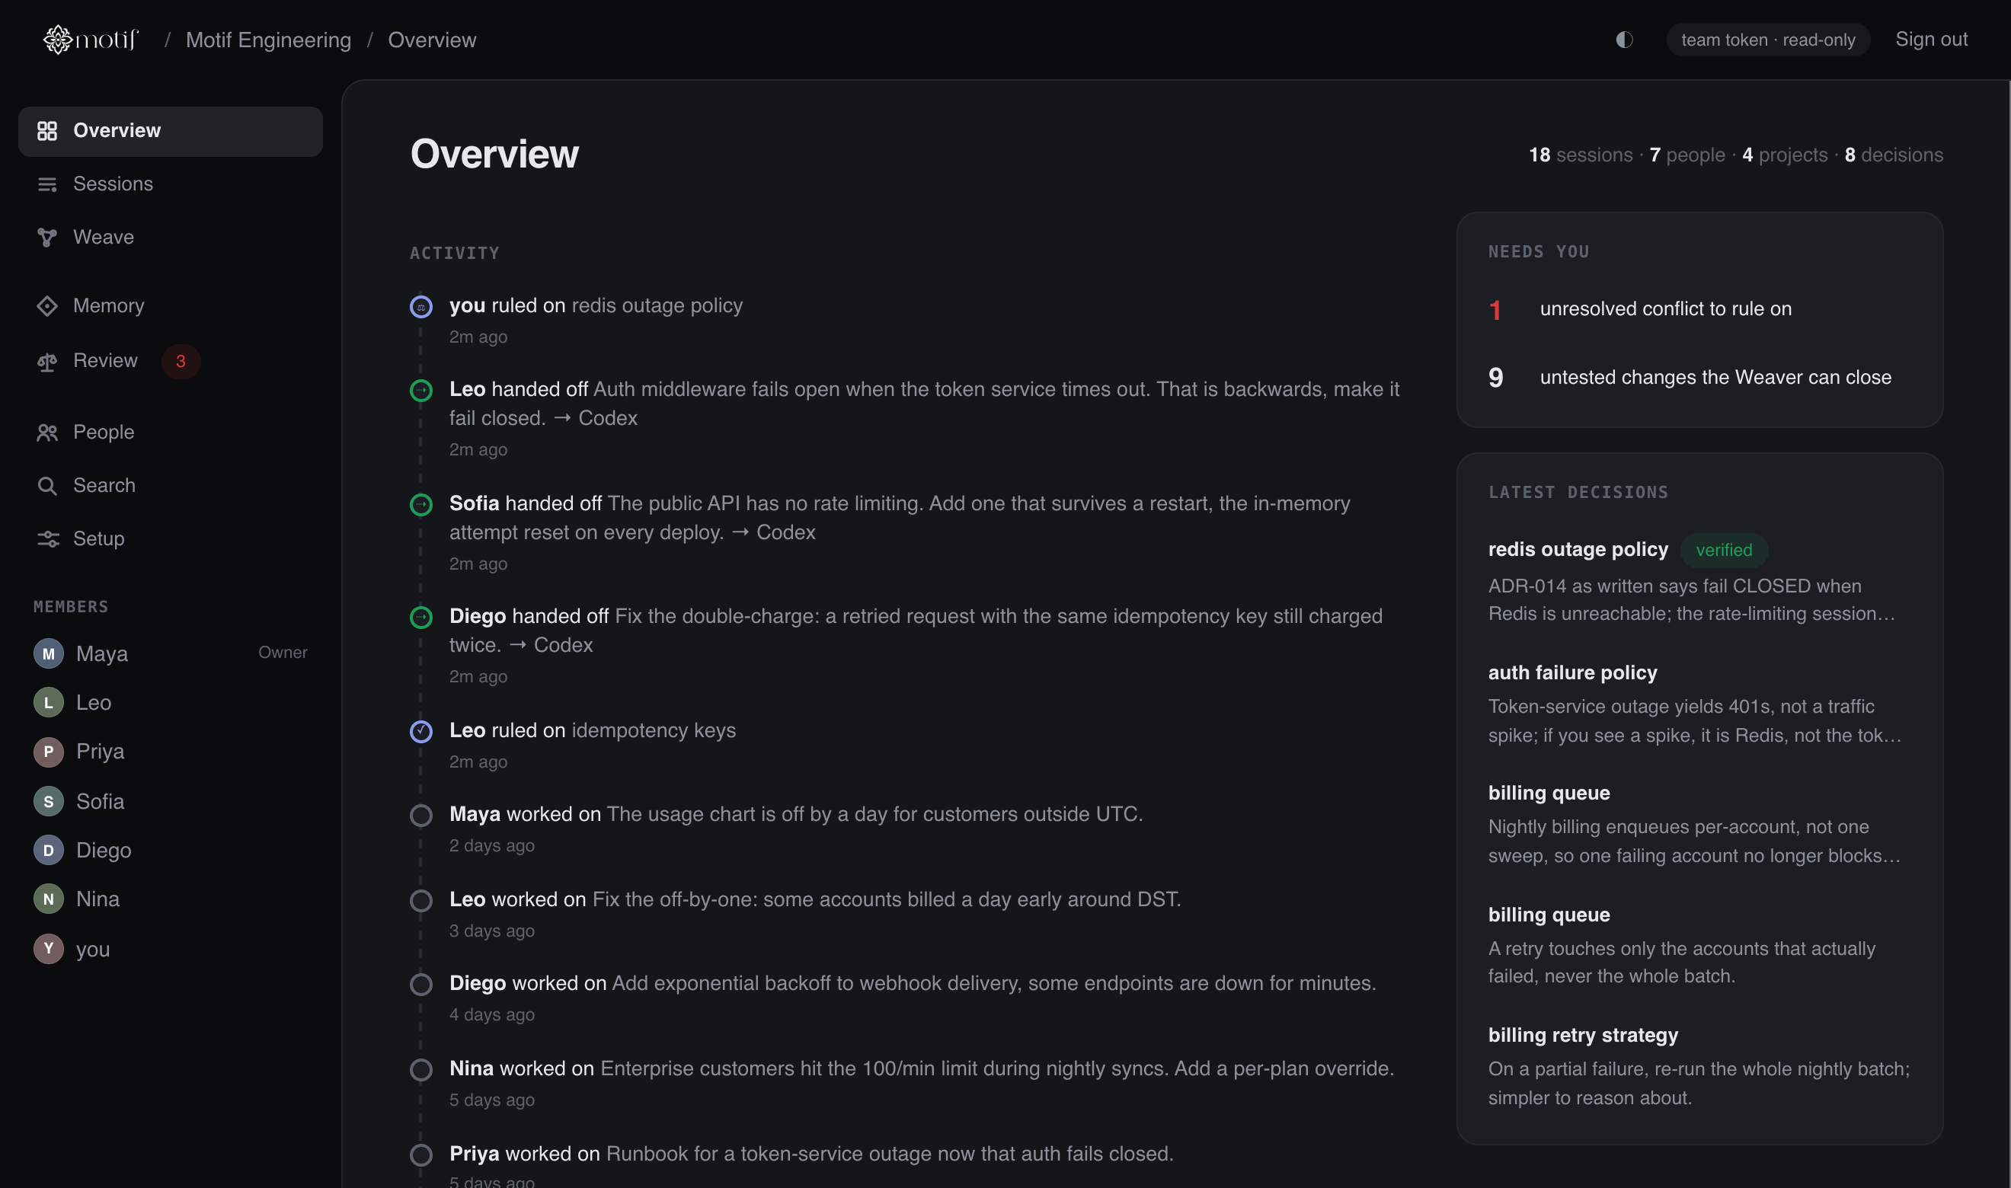Click the circle marker beside Nina's entry
The height and width of the screenshot is (1188, 2011).
(x=421, y=1069)
